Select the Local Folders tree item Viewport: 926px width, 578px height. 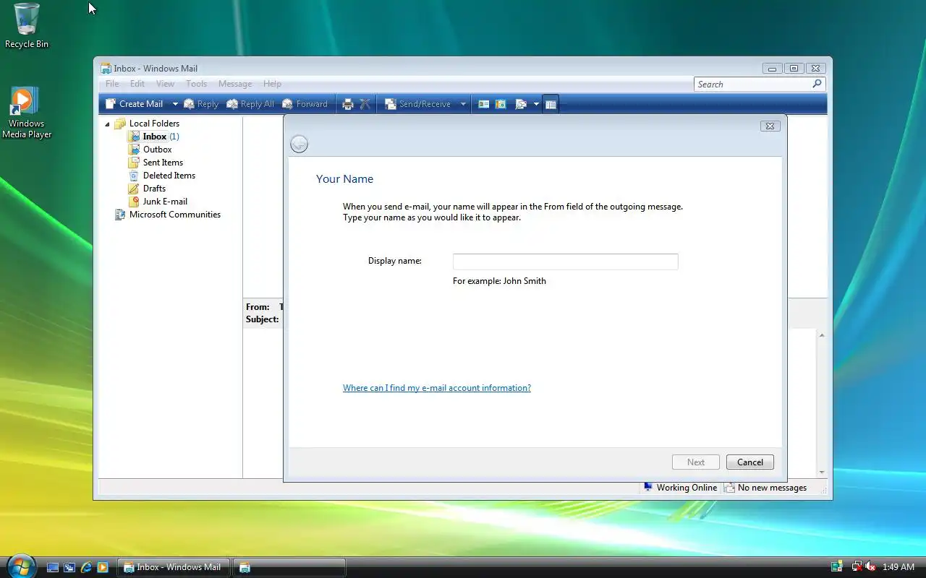click(154, 124)
